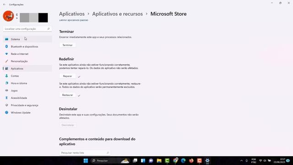
Task: Open Microsoft Edge from the taskbar
Action: (x=183, y=161)
